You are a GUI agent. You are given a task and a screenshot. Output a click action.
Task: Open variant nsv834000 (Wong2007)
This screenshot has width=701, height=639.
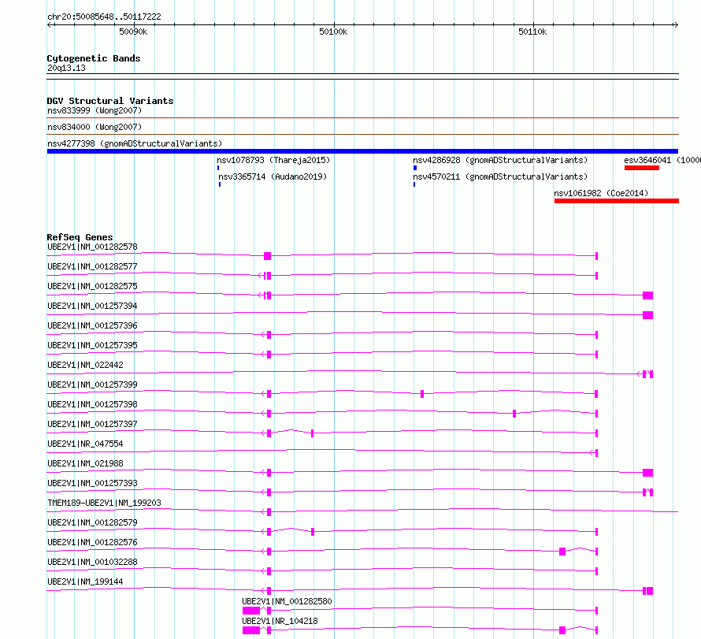(95, 127)
